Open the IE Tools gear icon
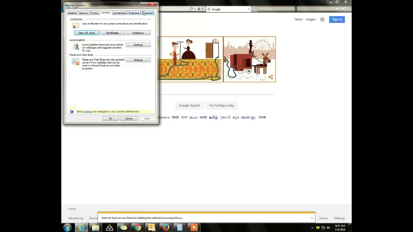413x232 pixels. [x=348, y=9]
